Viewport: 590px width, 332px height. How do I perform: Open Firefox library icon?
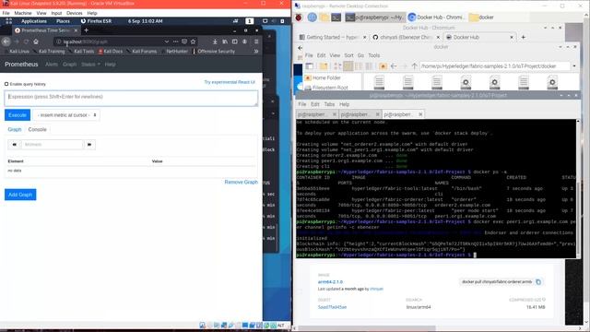[x=225, y=41]
